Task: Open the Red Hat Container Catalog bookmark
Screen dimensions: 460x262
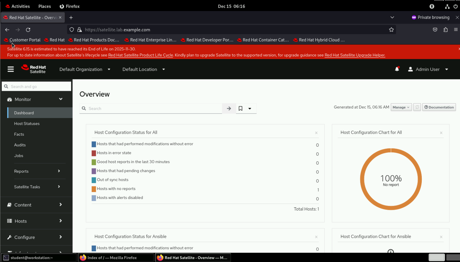Action: pos(263,40)
